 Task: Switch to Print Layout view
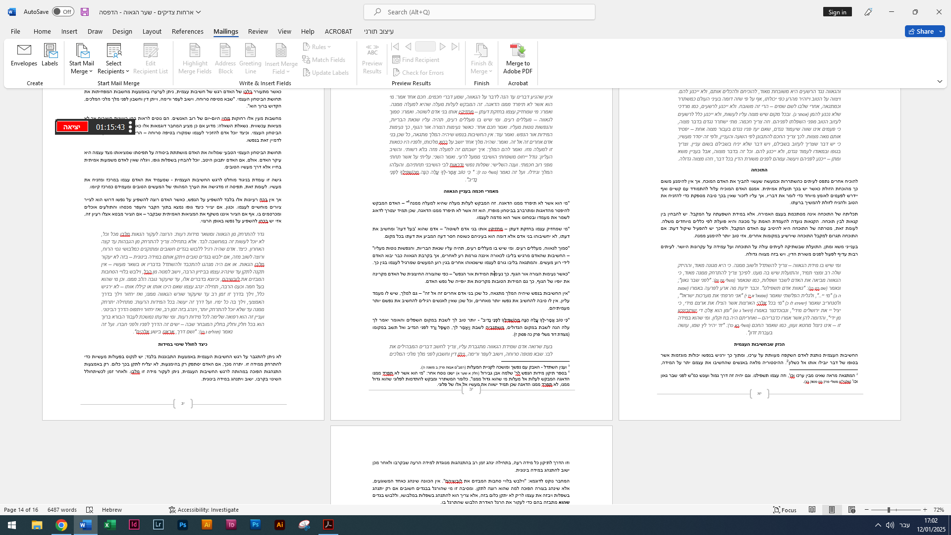tap(832, 510)
